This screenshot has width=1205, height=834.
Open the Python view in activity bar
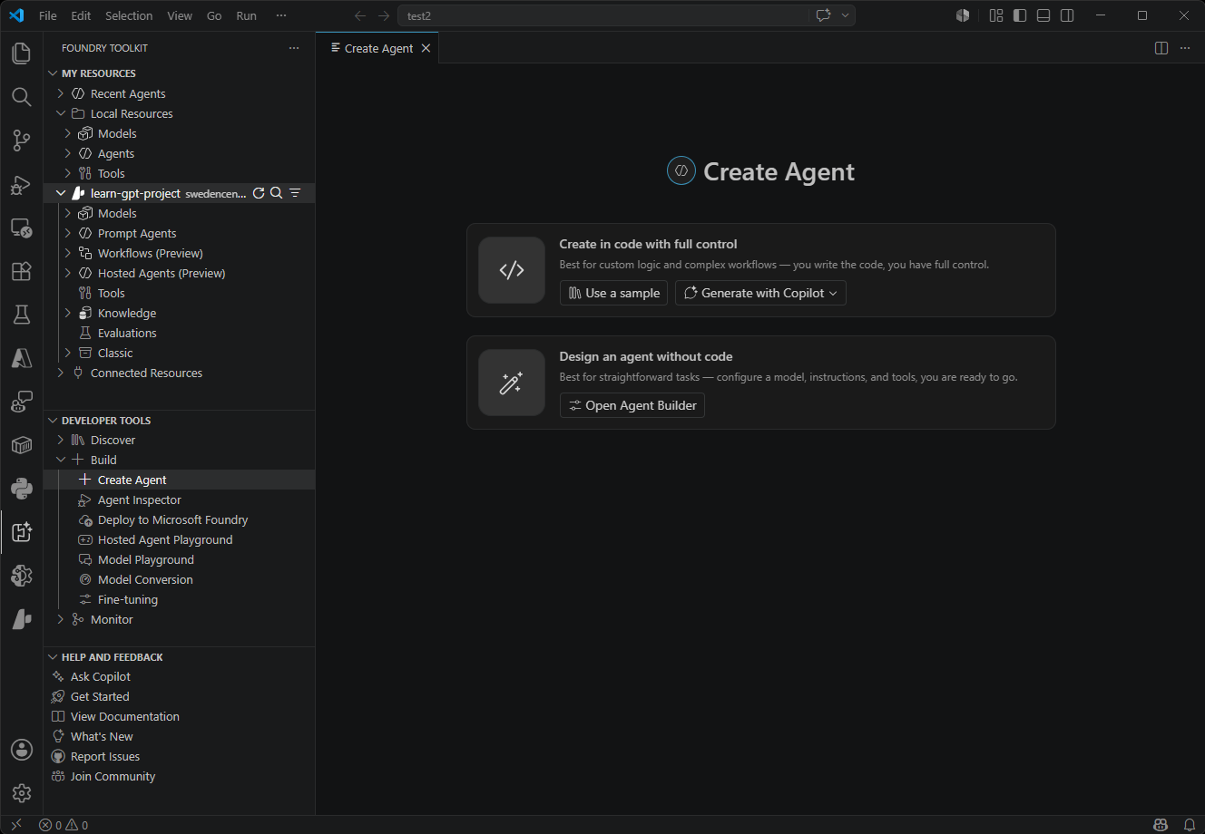[21, 489]
